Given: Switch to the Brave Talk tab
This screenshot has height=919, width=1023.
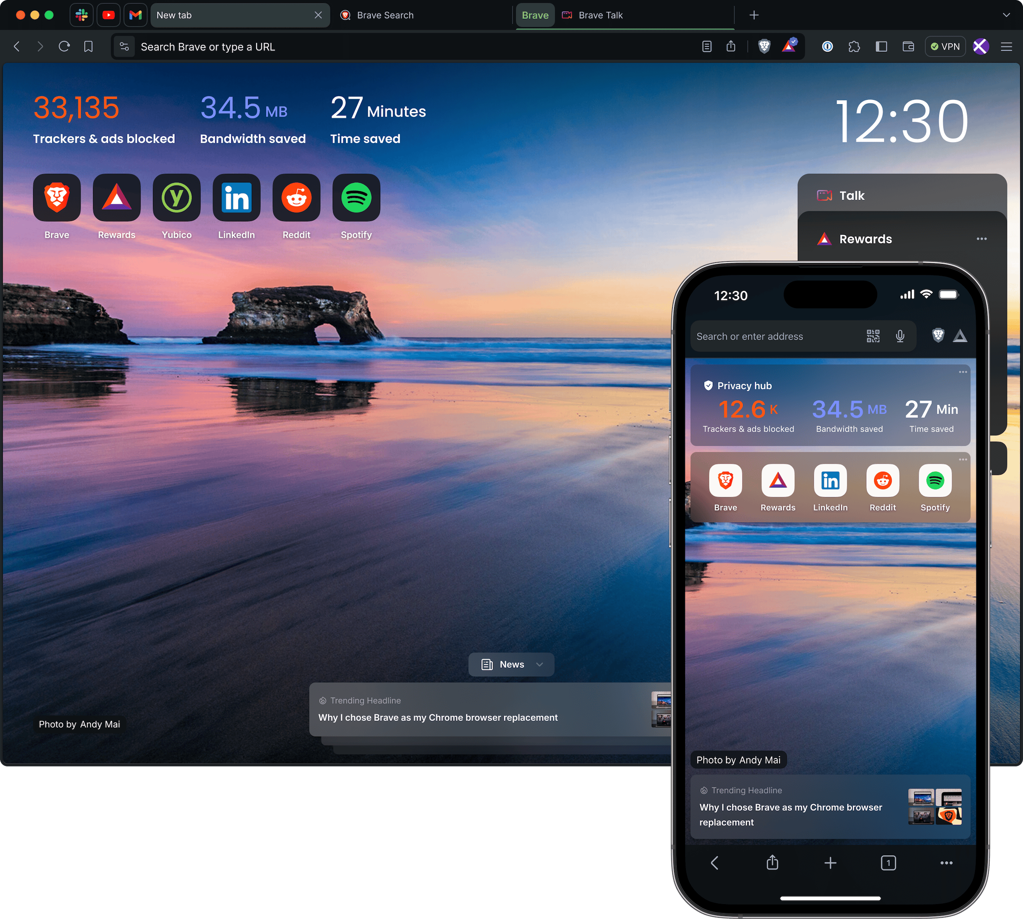Looking at the screenshot, I should (x=599, y=14).
